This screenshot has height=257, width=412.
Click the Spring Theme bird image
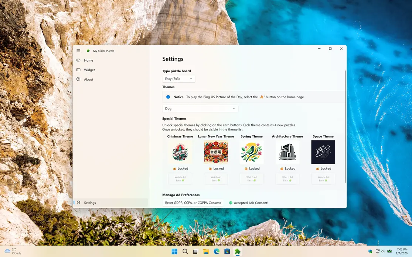252,152
